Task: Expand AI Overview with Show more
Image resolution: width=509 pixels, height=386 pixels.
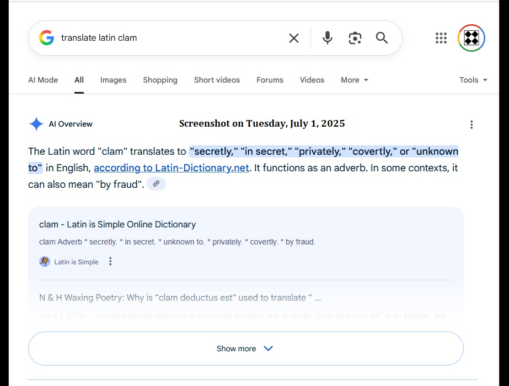Action: pyautogui.click(x=245, y=349)
